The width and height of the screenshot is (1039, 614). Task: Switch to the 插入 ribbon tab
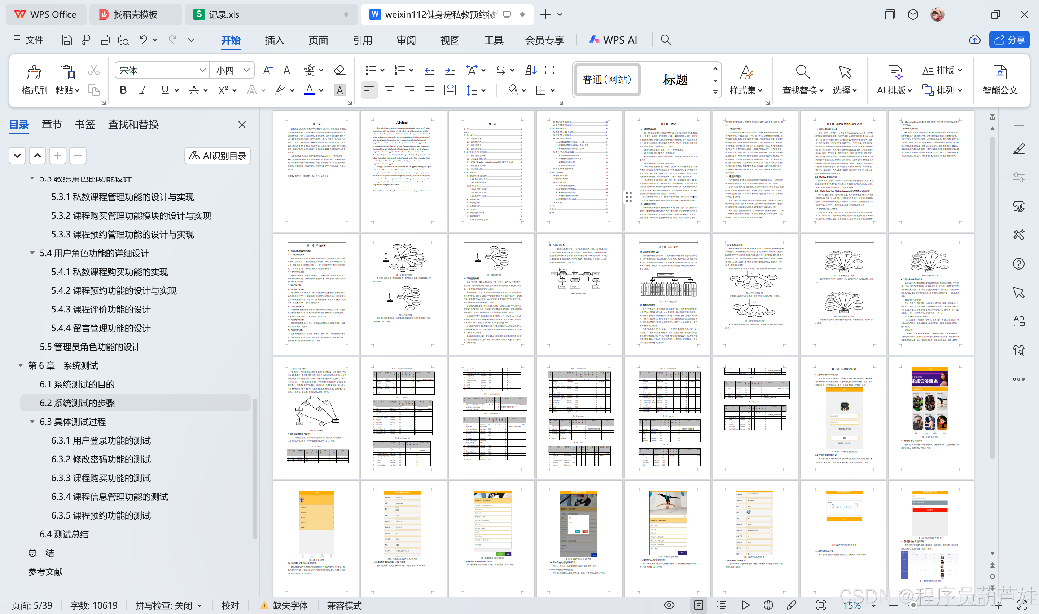pos(275,40)
